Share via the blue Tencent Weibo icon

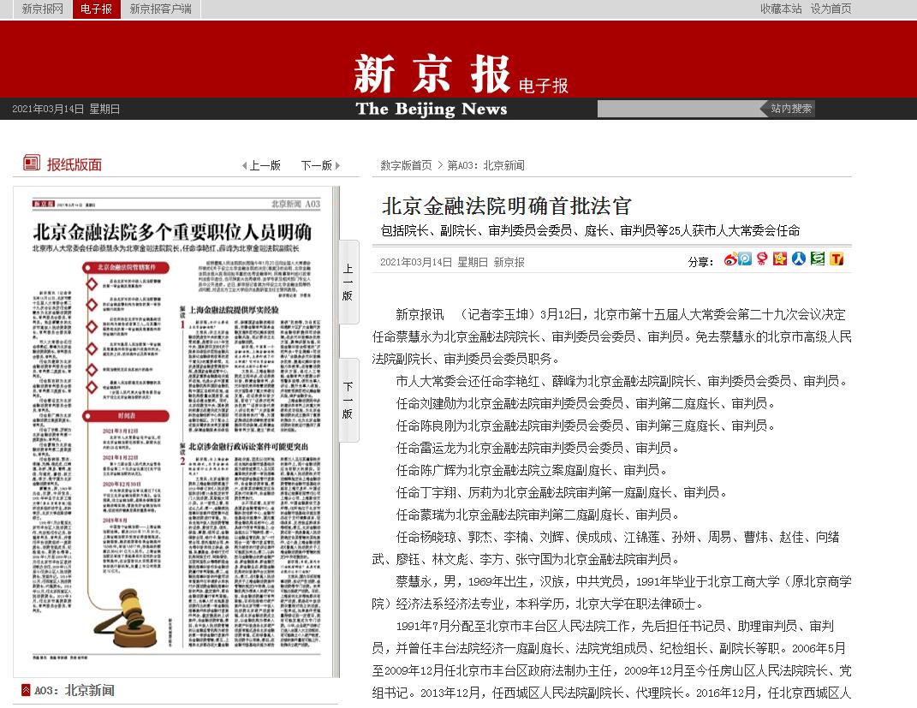(745, 259)
